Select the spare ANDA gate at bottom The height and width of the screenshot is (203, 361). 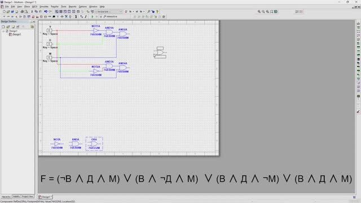[x=76, y=144]
